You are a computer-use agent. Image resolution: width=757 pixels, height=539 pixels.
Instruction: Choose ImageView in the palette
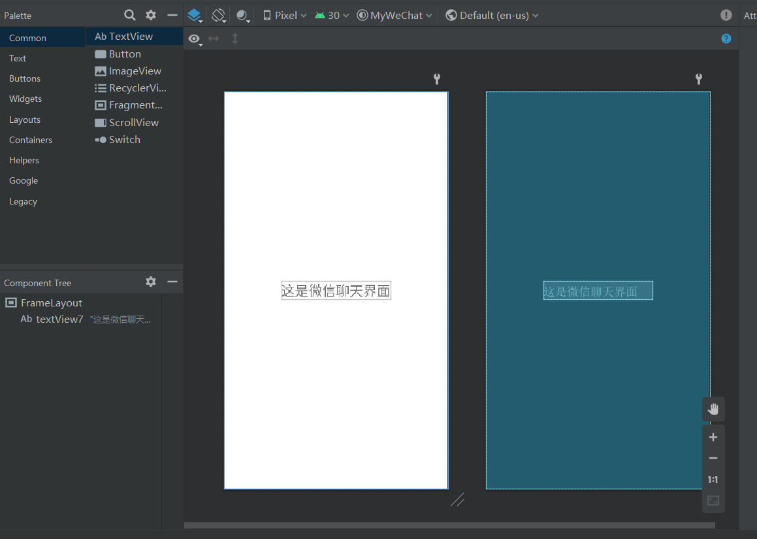click(x=134, y=71)
